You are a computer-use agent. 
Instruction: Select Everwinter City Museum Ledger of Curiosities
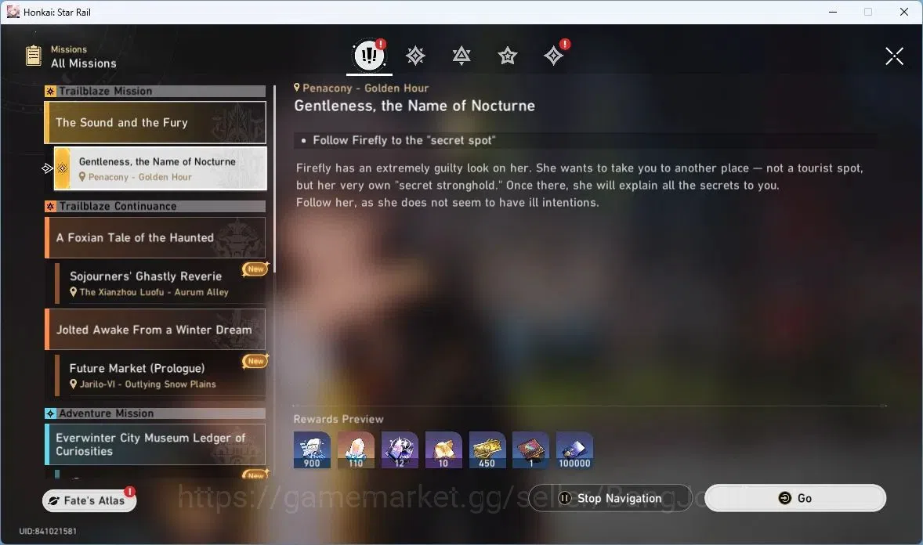coord(155,444)
